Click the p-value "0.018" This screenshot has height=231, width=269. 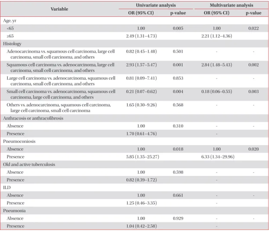(x=178, y=149)
